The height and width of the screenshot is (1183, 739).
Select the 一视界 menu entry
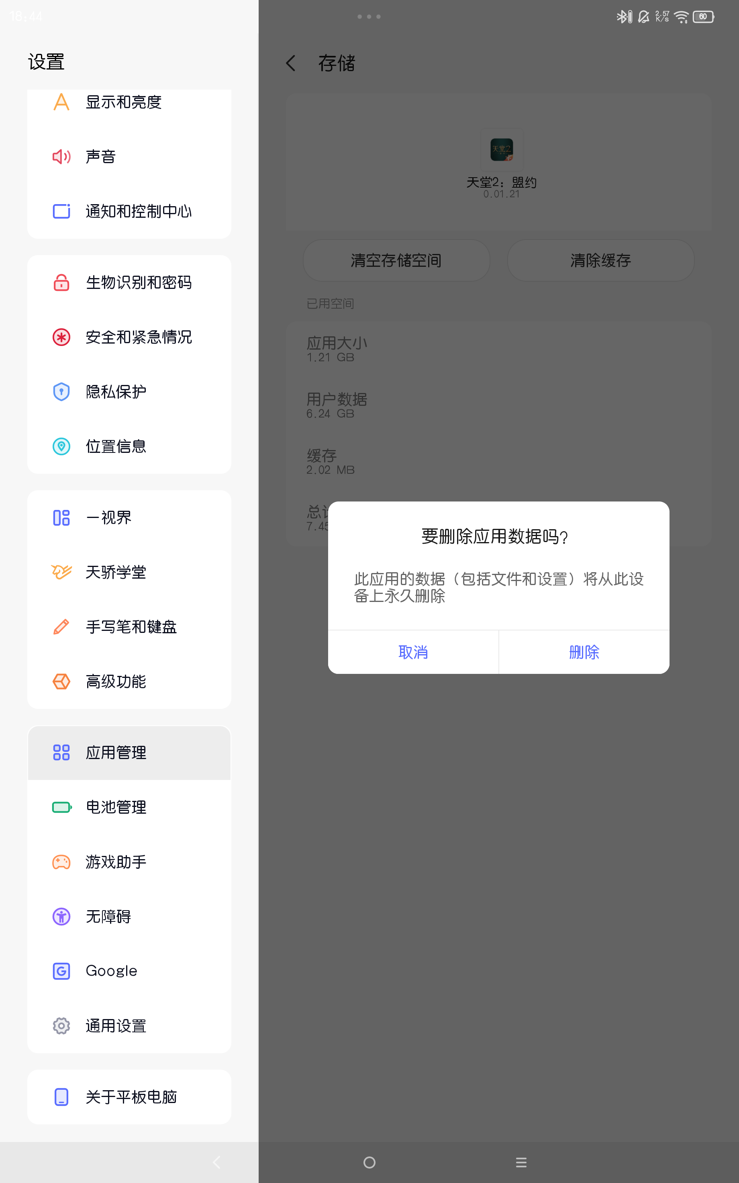pos(129,518)
